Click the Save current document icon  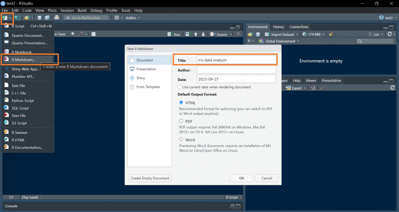[x=39, y=18]
